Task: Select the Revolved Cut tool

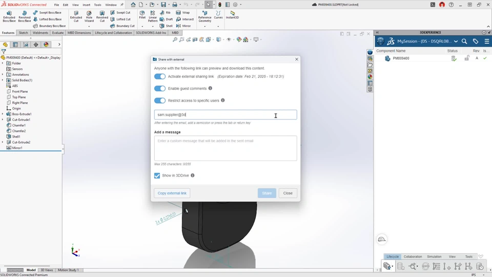Action: pos(102,16)
